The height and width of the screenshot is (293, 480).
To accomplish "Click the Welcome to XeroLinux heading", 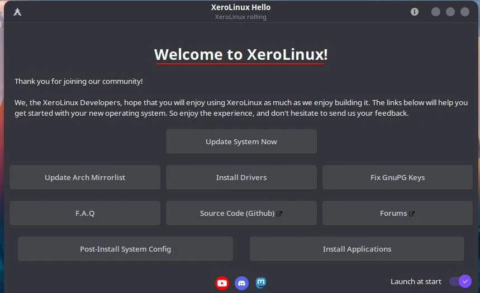I will click(x=241, y=55).
